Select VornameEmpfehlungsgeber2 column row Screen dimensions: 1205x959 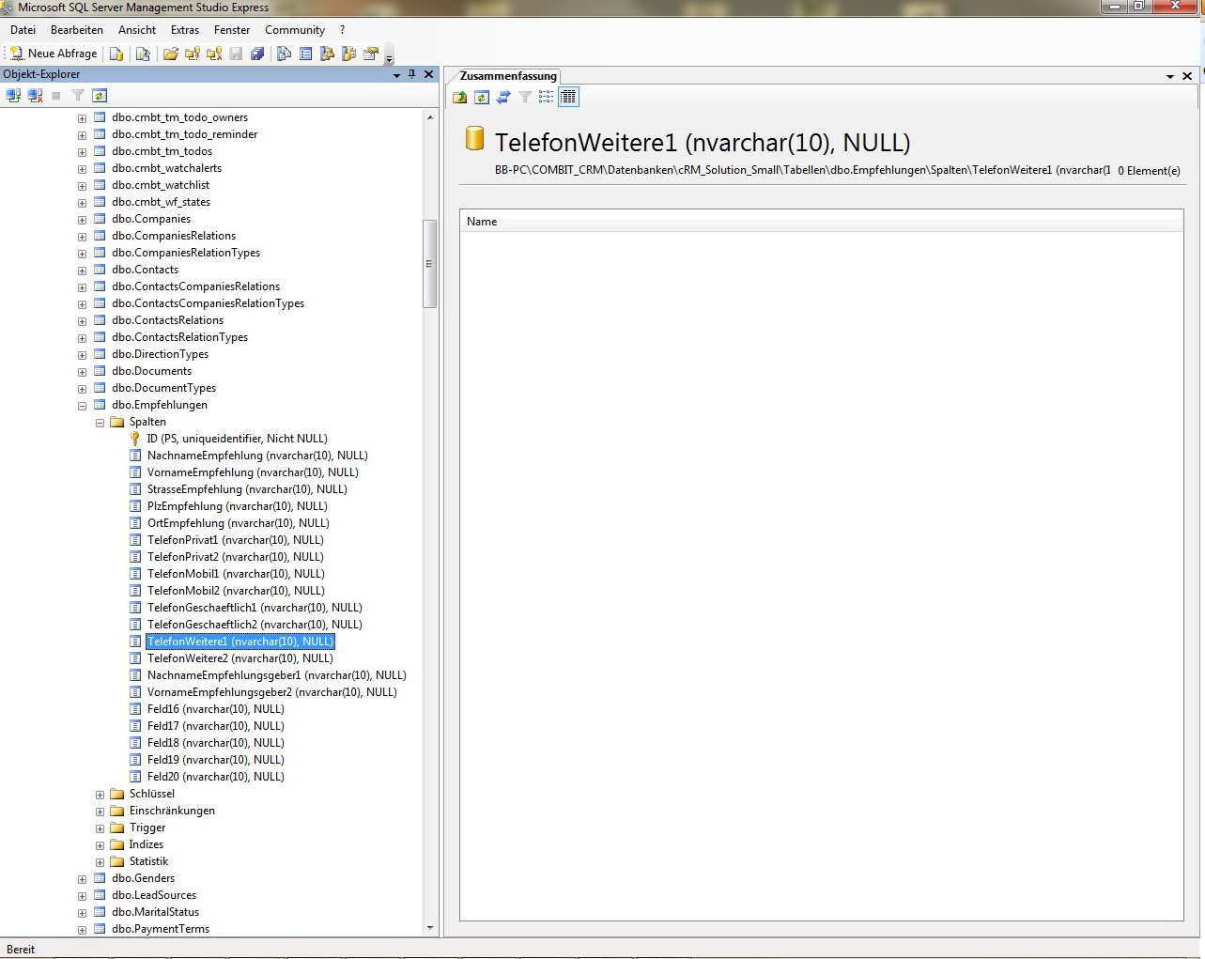(x=271, y=692)
